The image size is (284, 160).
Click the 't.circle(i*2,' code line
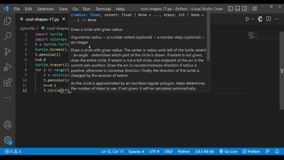57,90
